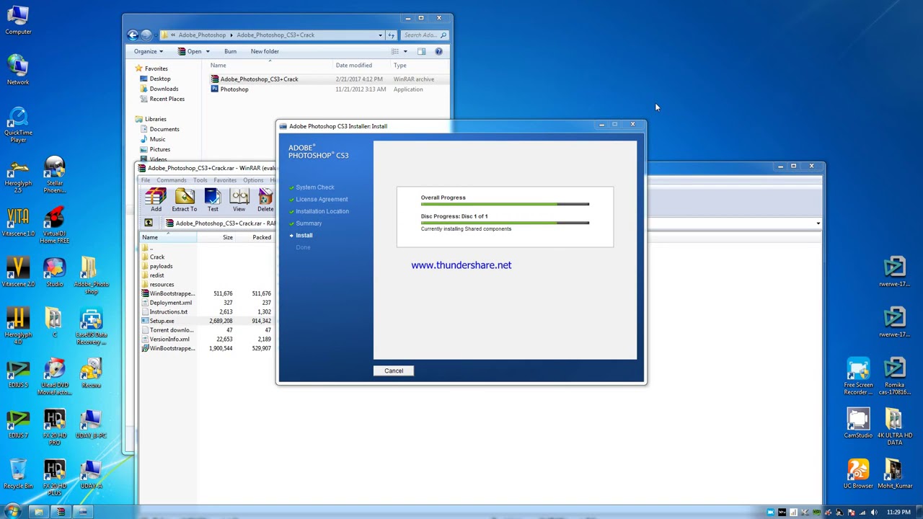Screen dimensions: 923x519
Task: Click the Test icon in WinRAR toolbar
Action: point(213,200)
